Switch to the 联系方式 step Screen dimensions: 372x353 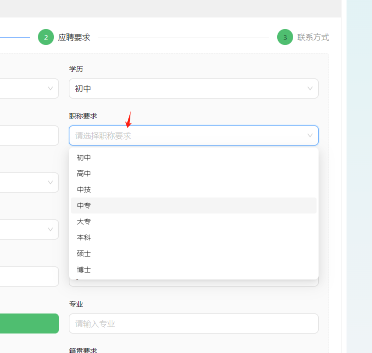(313, 37)
